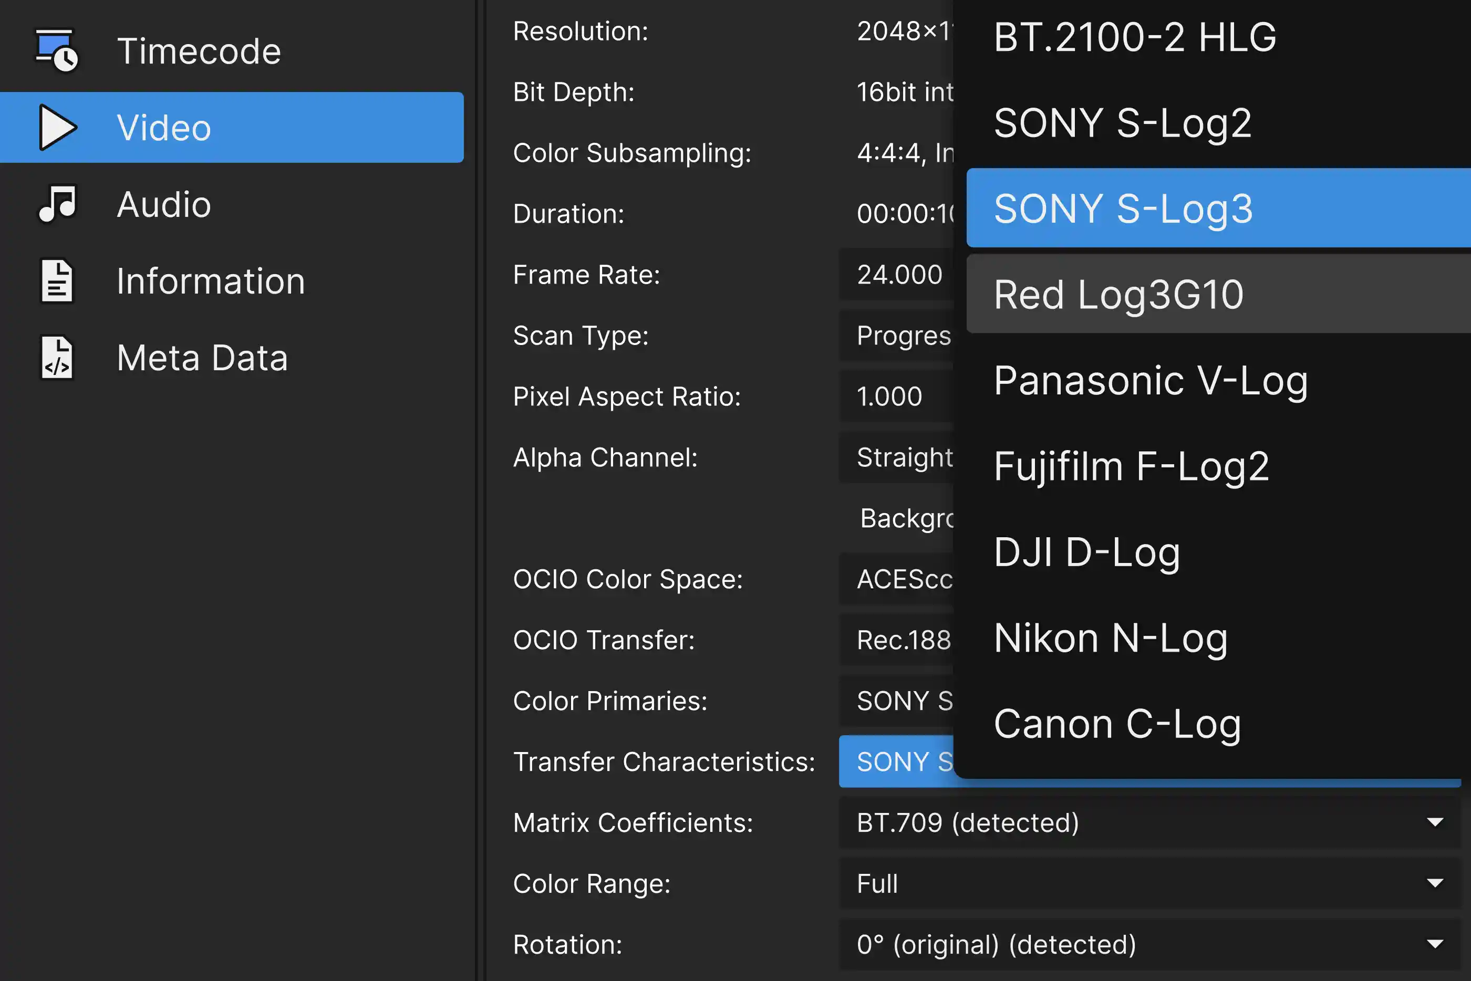Go to the Information section

pos(232,281)
